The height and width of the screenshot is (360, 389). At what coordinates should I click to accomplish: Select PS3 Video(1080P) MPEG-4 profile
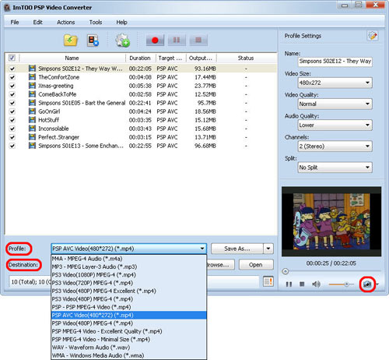click(129, 275)
